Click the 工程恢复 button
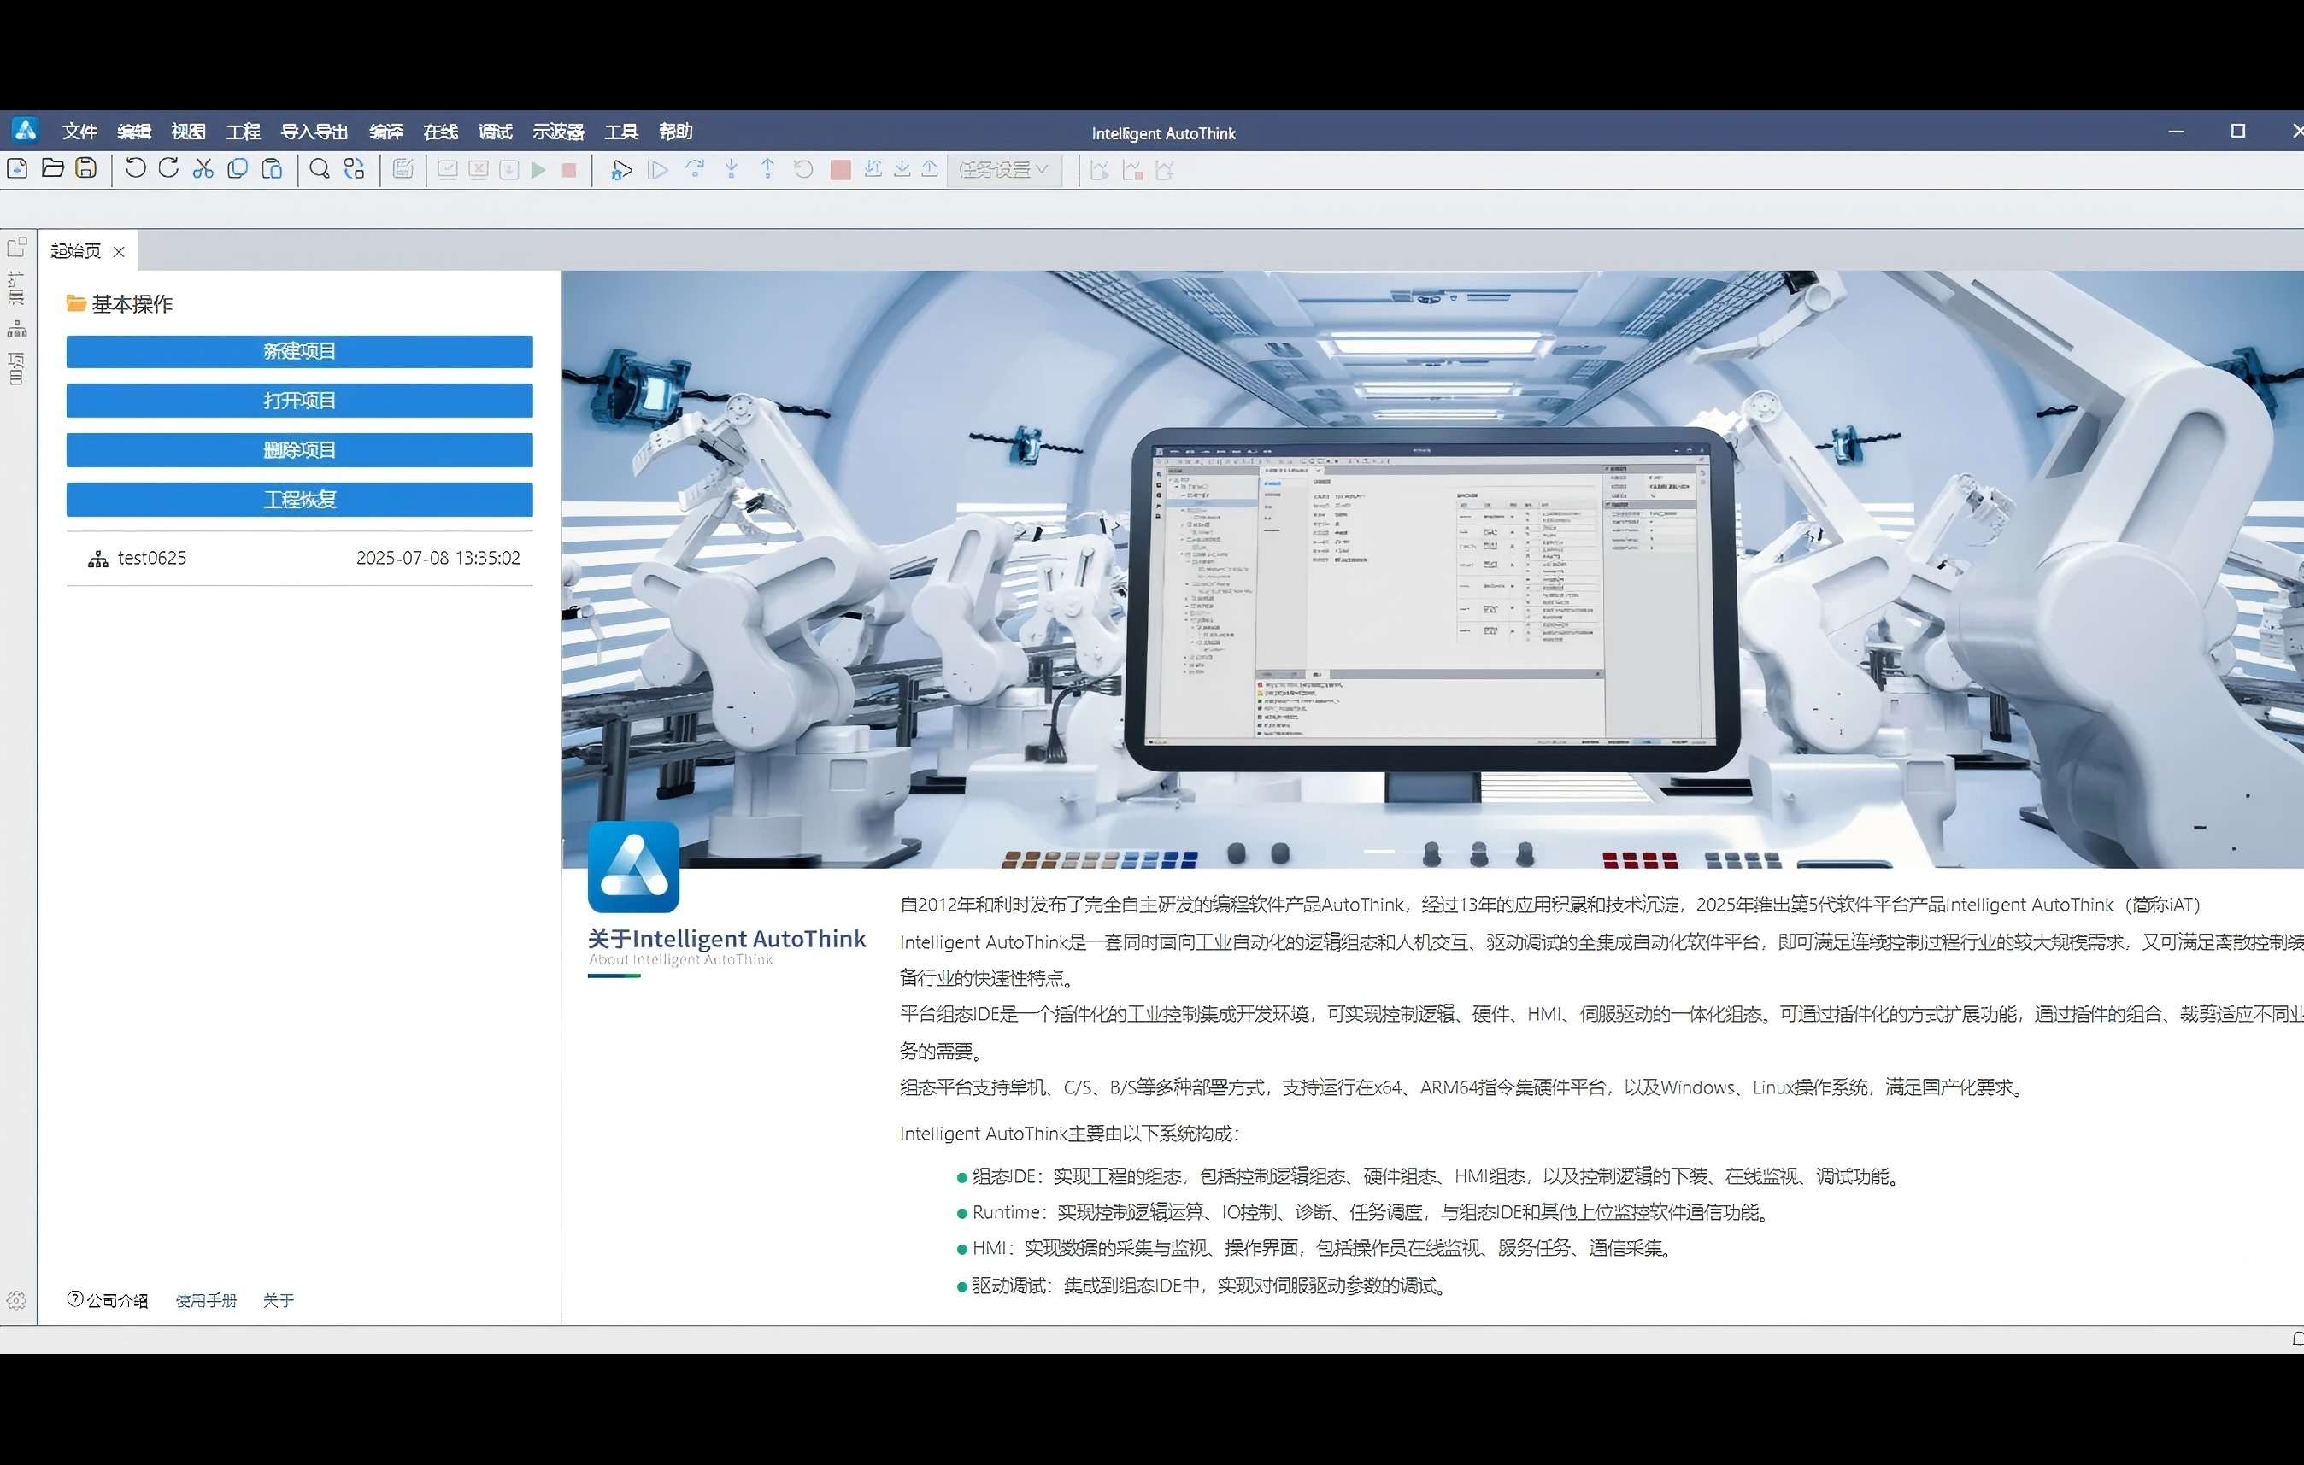The image size is (2304, 1465). (299, 499)
